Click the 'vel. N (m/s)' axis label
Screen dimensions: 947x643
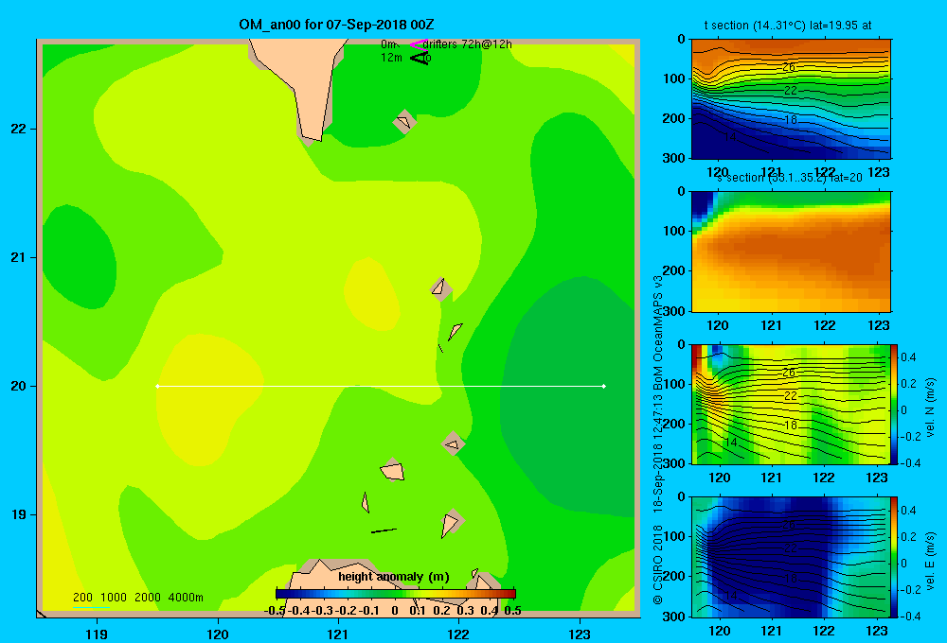tap(930, 408)
